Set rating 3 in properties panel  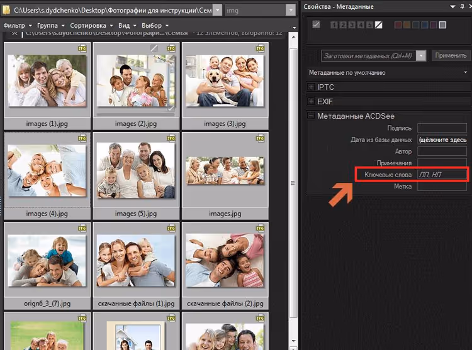(x=352, y=25)
